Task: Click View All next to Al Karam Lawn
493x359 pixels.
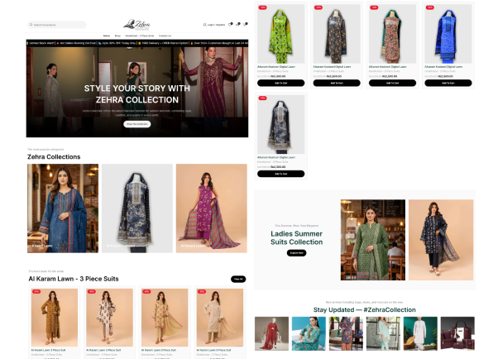Action: [x=238, y=279]
